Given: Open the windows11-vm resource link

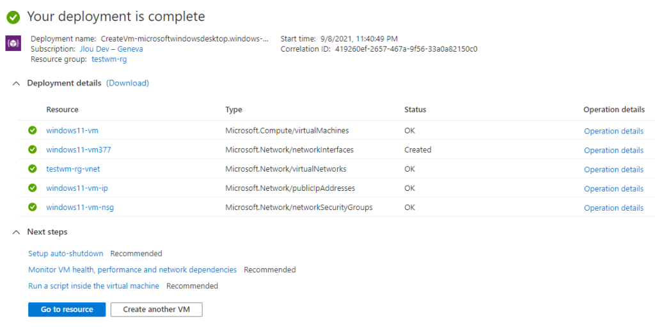Looking at the screenshot, I should coord(72,130).
